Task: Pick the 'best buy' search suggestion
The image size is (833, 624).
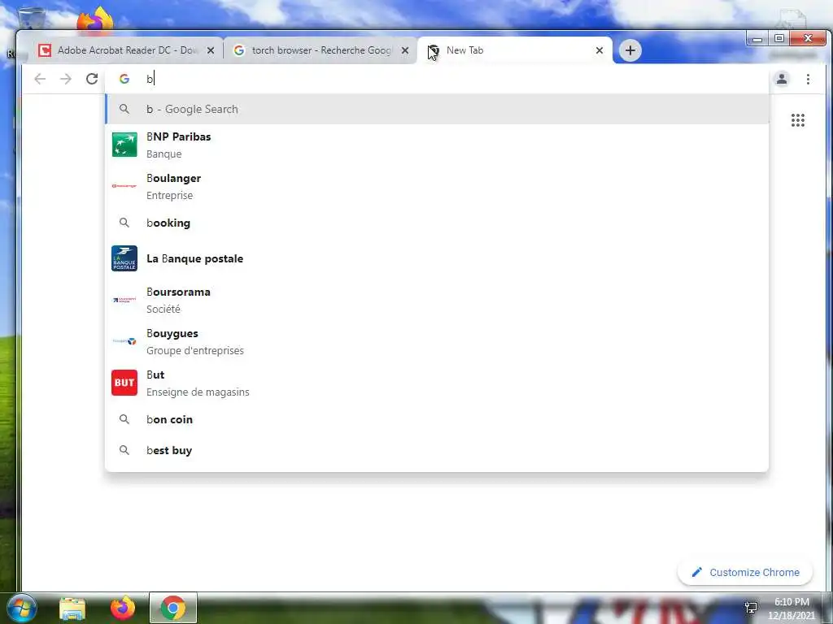Action: click(437, 450)
